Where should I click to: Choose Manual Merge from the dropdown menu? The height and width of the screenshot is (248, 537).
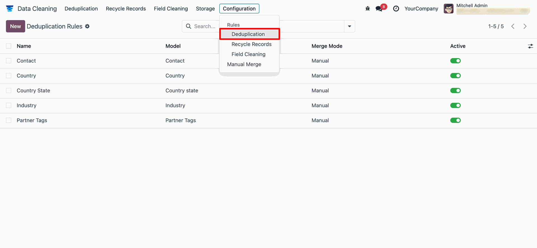(244, 64)
